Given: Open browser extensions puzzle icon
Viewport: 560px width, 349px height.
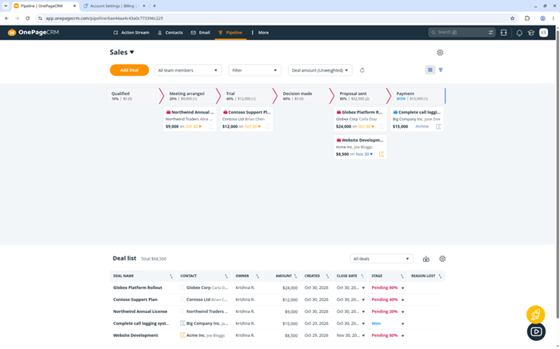Looking at the screenshot, I should point(527,18).
